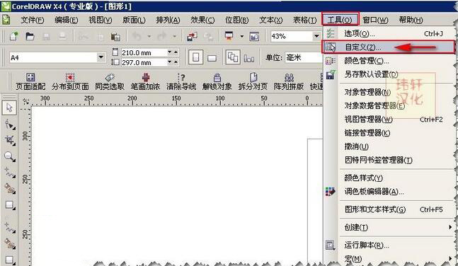Open the 视图 menu

[x=101, y=20]
